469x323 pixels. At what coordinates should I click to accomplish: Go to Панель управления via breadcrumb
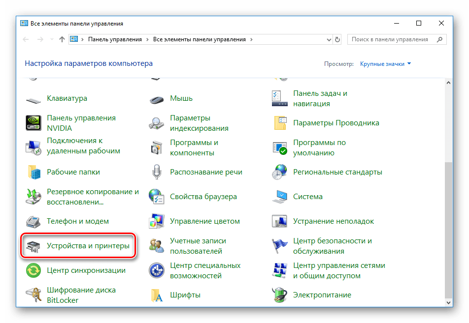(x=116, y=39)
